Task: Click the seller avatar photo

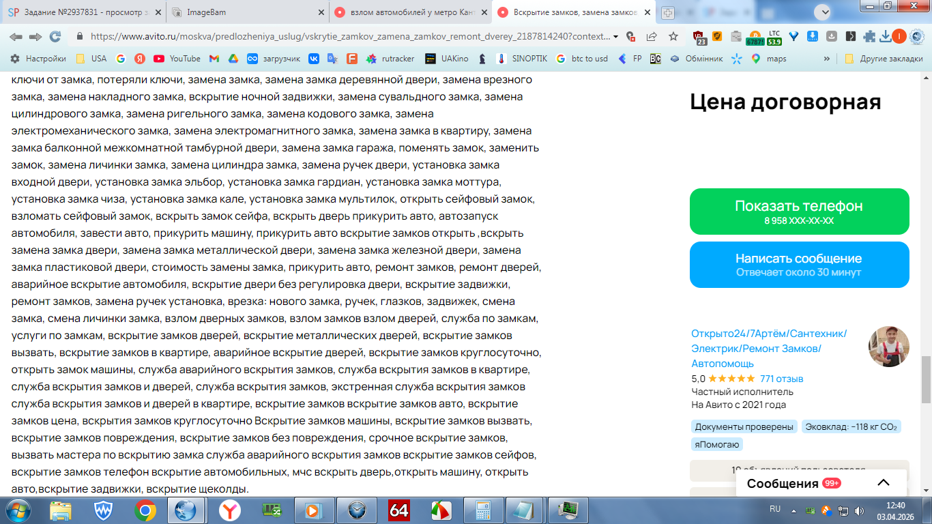Action: click(888, 347)
